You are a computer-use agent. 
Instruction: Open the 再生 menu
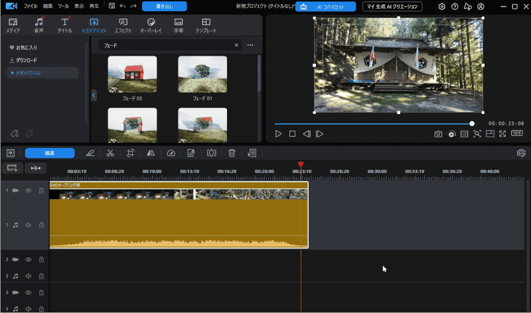pyautogui.click(x=94, y=6)
